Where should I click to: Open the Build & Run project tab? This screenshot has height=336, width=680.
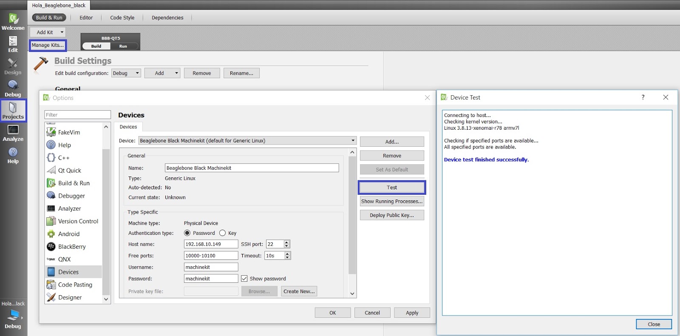(x=49, y=17)
